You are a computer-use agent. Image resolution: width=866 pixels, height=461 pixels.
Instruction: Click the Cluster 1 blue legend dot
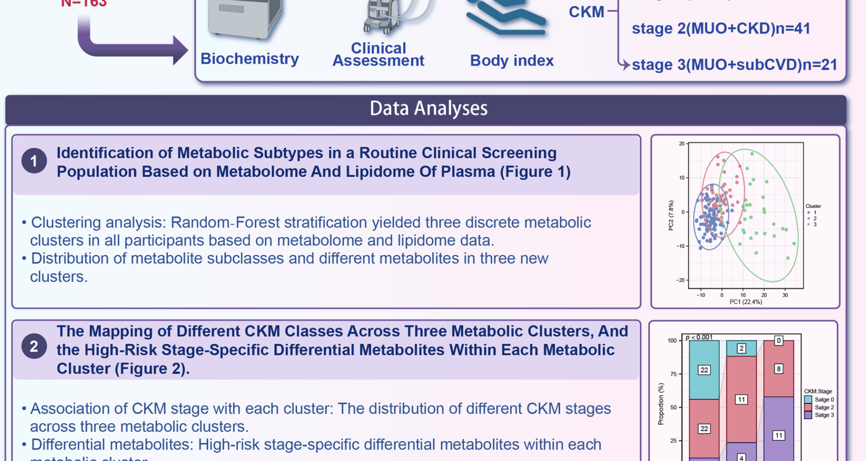tap(809, 212)
